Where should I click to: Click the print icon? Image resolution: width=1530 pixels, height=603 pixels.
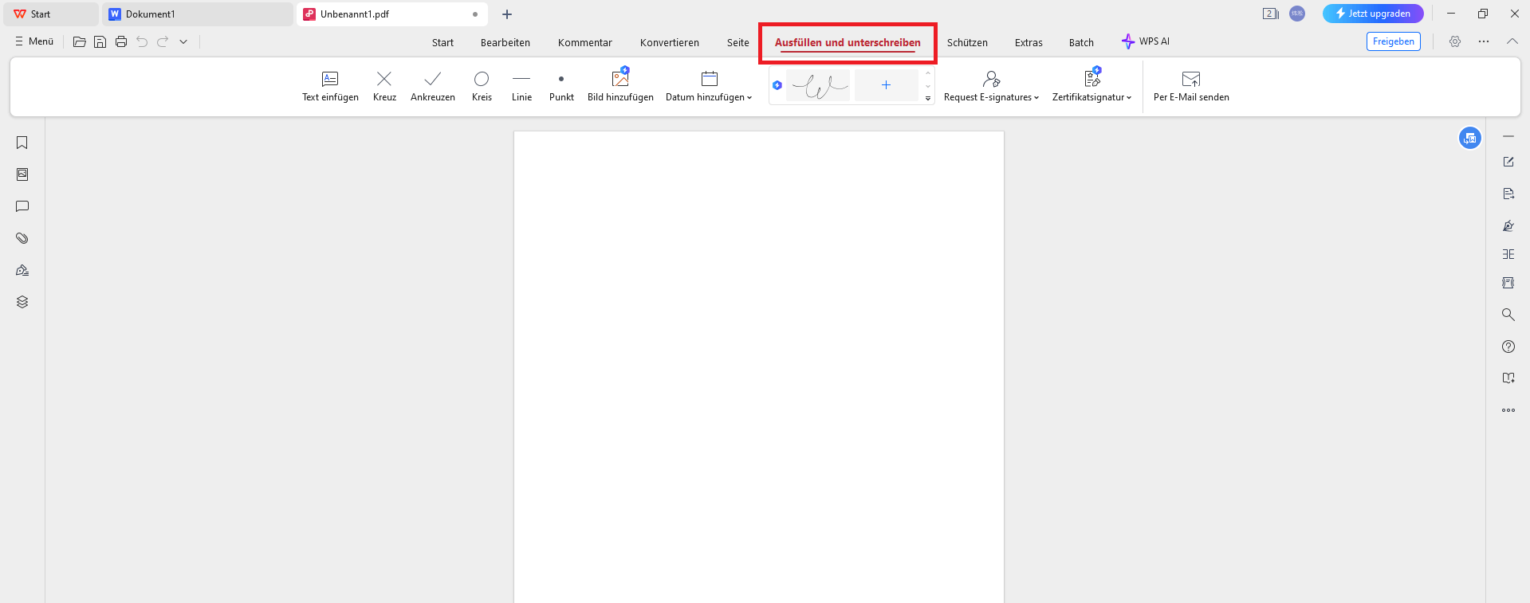(121, 41)
